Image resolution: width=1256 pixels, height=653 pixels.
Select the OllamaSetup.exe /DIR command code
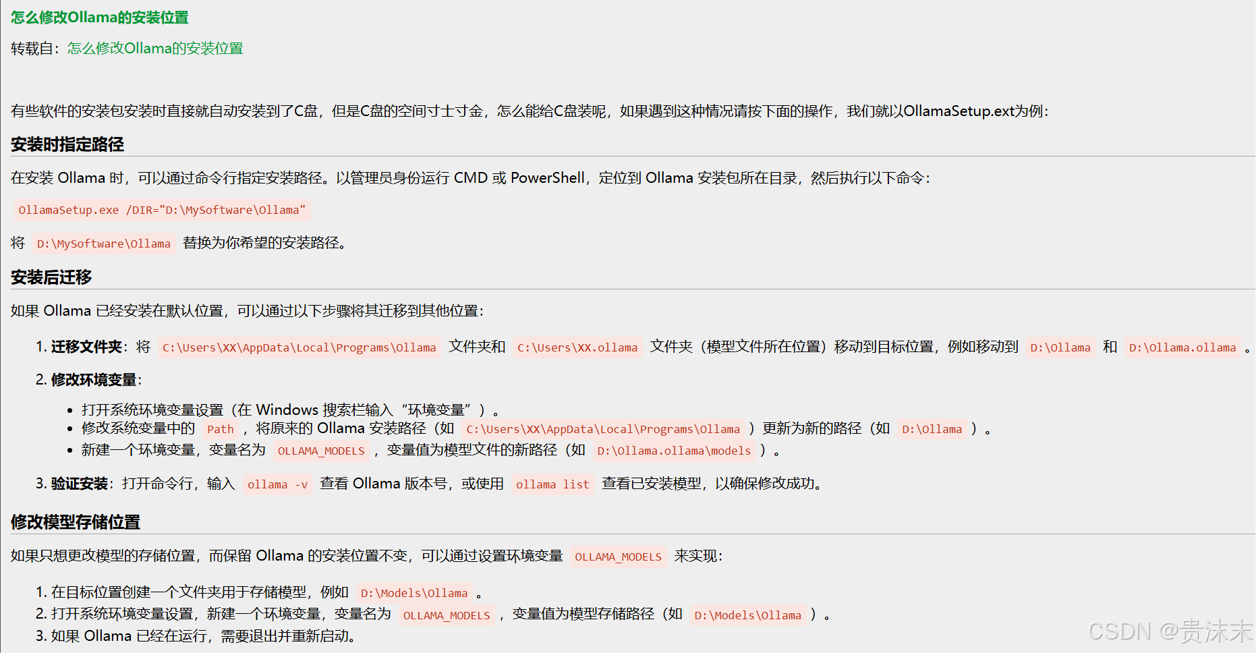162,210
